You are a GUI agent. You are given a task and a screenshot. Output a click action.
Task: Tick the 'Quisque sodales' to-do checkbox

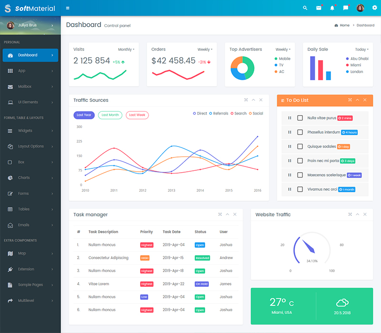(x=300, y=147)
